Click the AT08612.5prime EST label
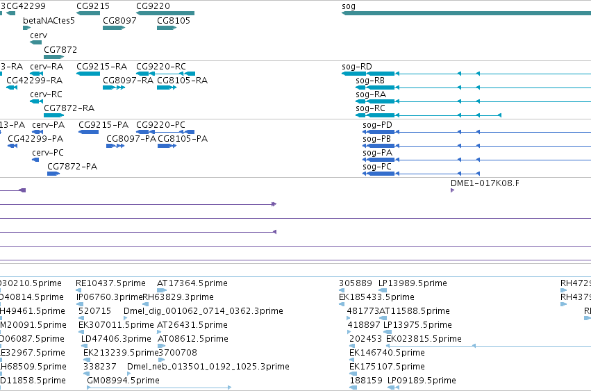 coord(192,340)
